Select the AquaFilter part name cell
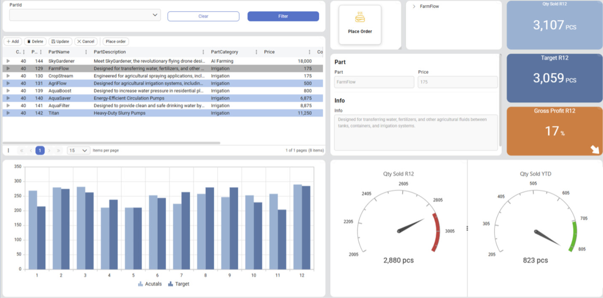 point(68,106)
